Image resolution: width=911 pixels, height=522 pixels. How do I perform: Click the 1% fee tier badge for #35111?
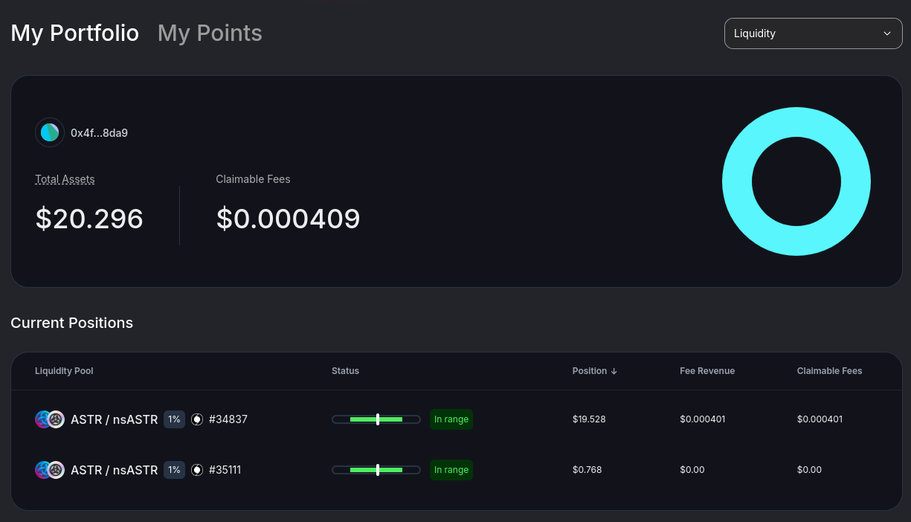(x=174, y=470)
